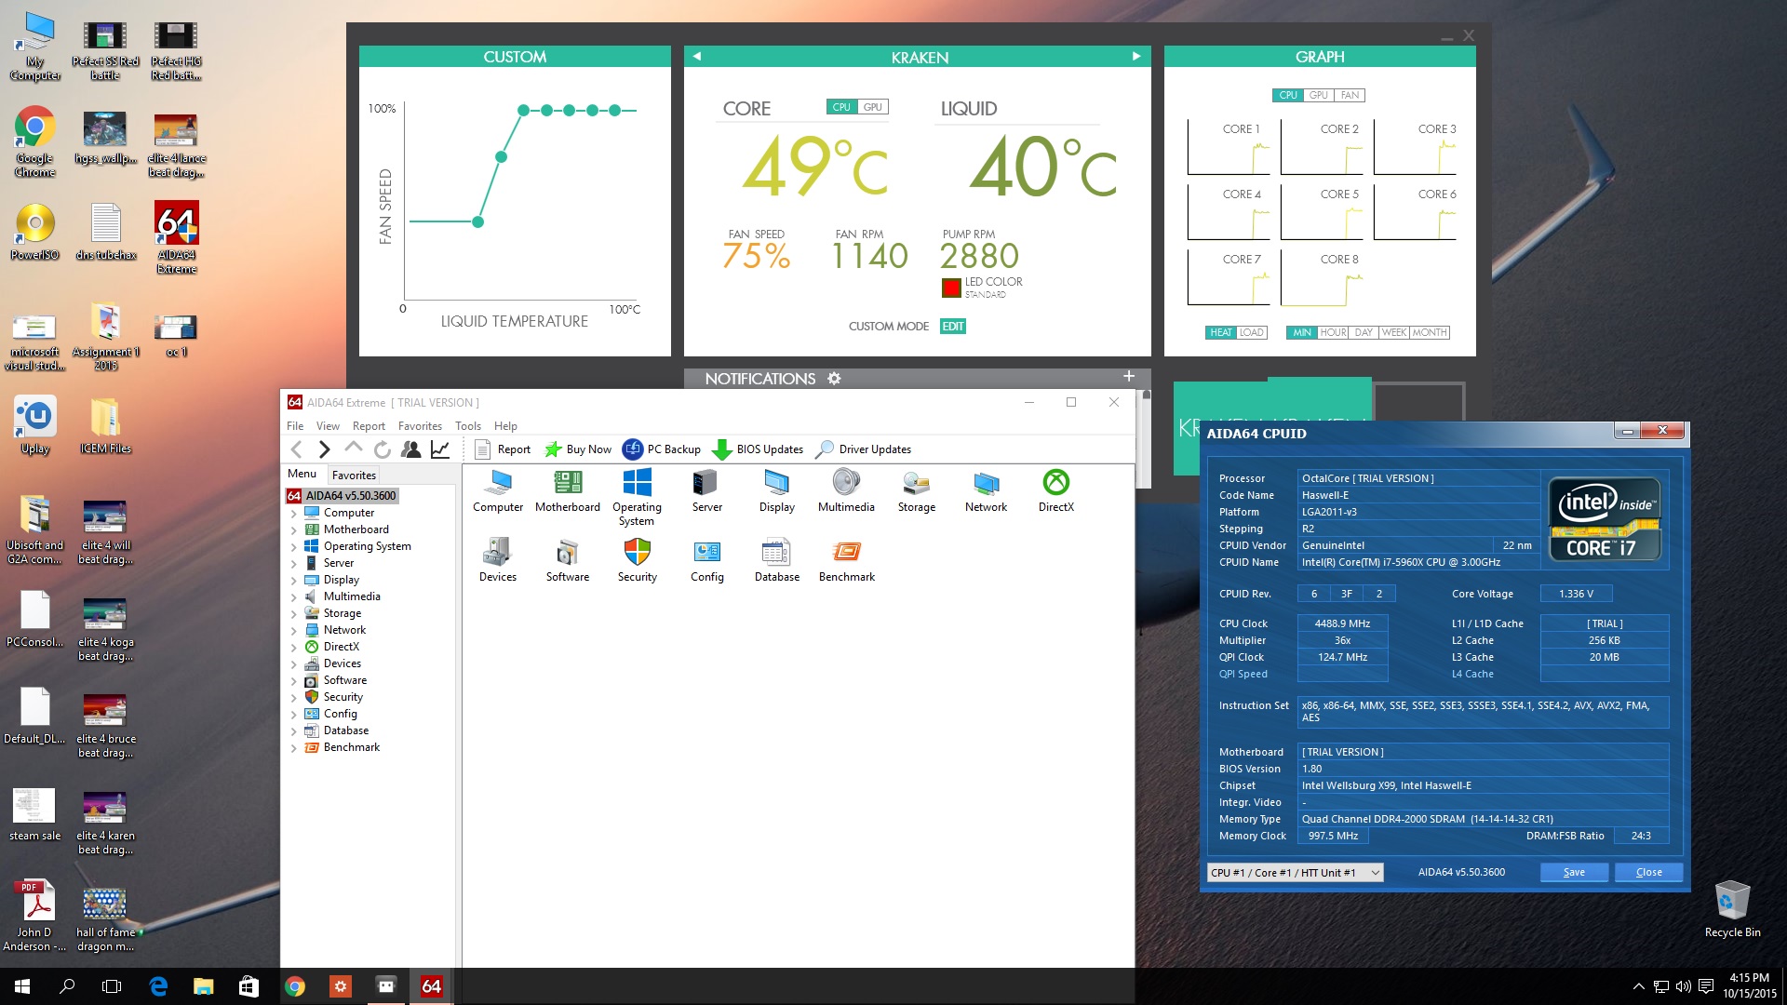
Task: Expand the Network tree node
Action: pos(294,631)
